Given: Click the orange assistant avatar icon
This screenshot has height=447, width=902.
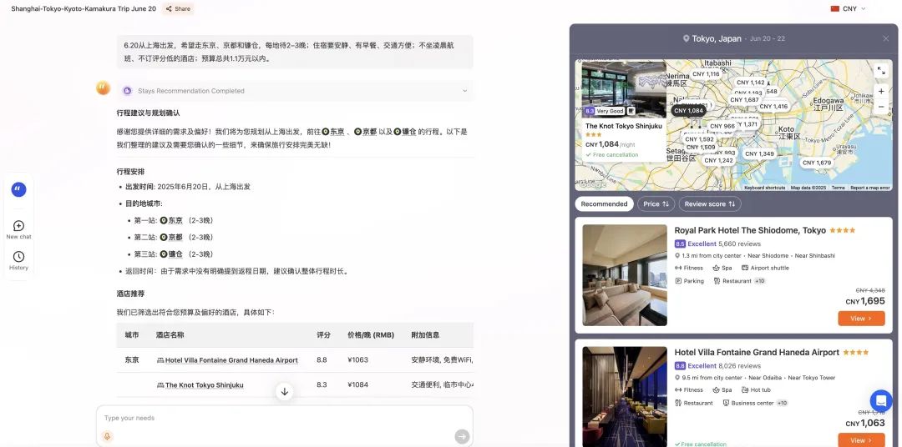Looking at the screenshot, I should pyautogui.click(x=103, y=88).
